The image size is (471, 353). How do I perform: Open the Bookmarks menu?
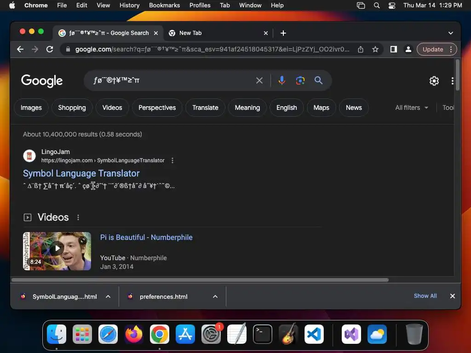[164, 6]
